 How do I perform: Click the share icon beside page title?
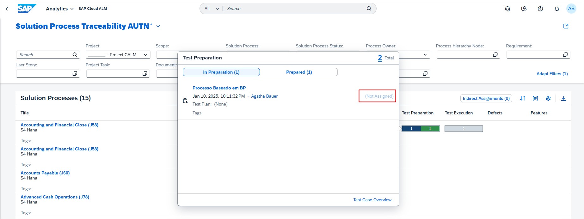click(566, 26)
